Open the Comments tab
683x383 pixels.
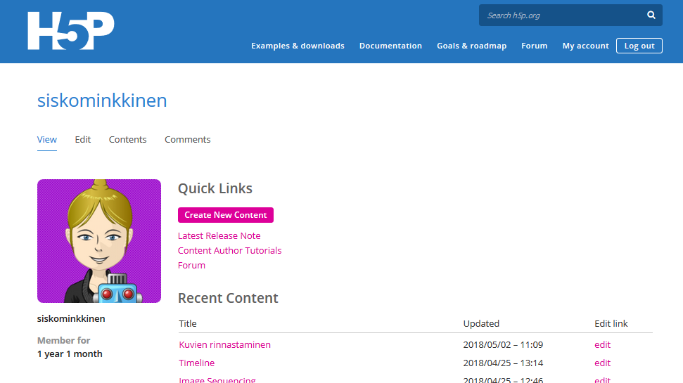187,139
